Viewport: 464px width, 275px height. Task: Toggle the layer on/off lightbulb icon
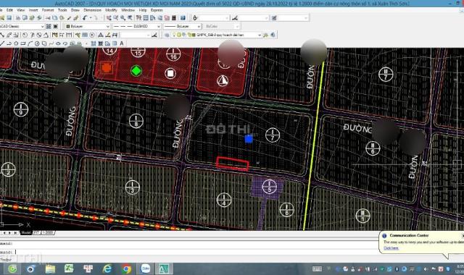[x=175, y=35]
